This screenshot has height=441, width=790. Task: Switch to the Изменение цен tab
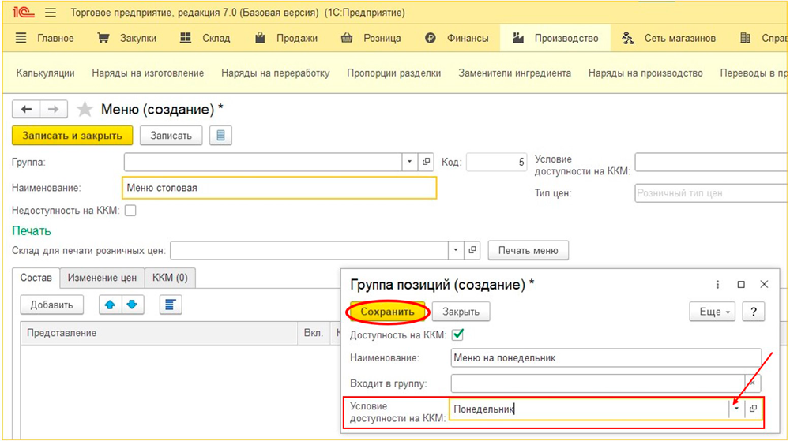tap(102, 278)
